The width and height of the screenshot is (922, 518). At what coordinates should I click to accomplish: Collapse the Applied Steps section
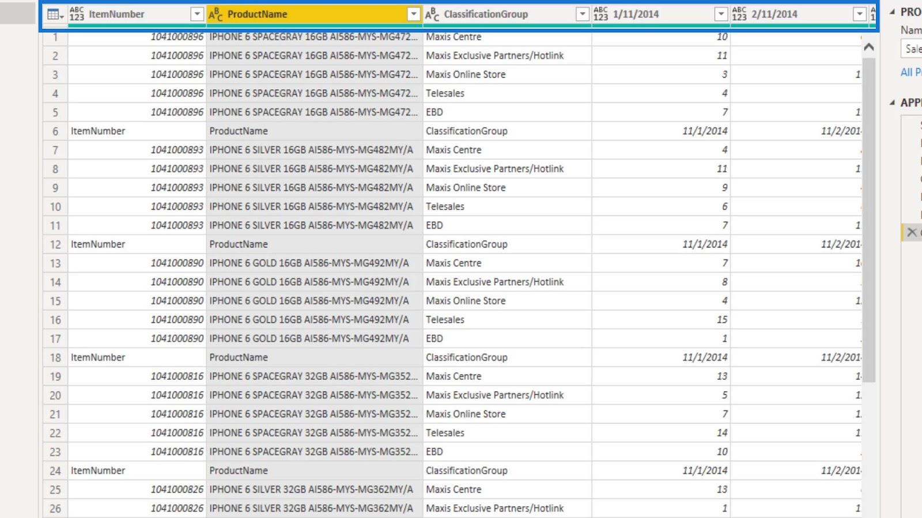click(892, 102)
